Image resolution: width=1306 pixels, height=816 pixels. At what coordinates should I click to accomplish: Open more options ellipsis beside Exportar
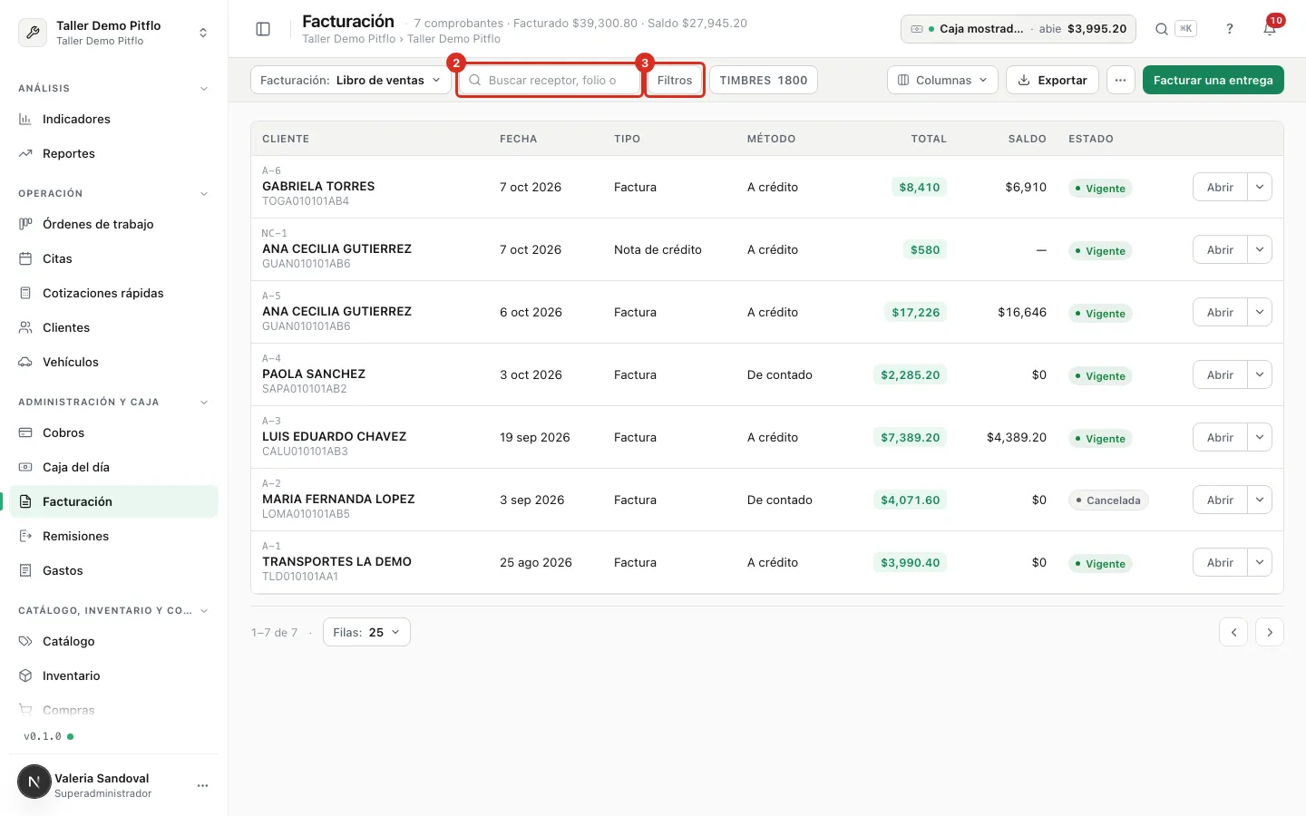(1121, 80)
